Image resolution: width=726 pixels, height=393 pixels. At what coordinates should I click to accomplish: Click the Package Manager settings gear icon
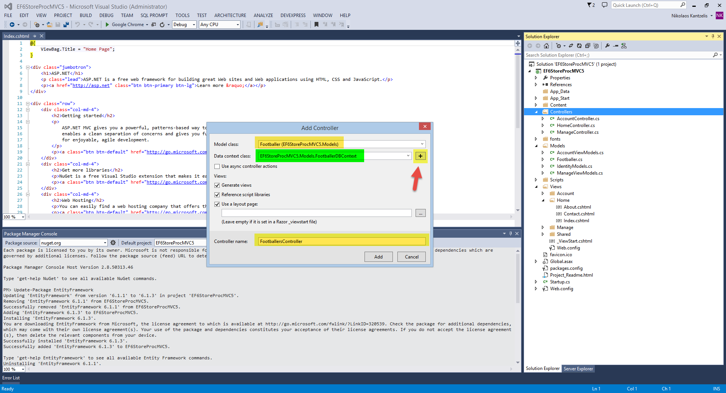(113, 243)
